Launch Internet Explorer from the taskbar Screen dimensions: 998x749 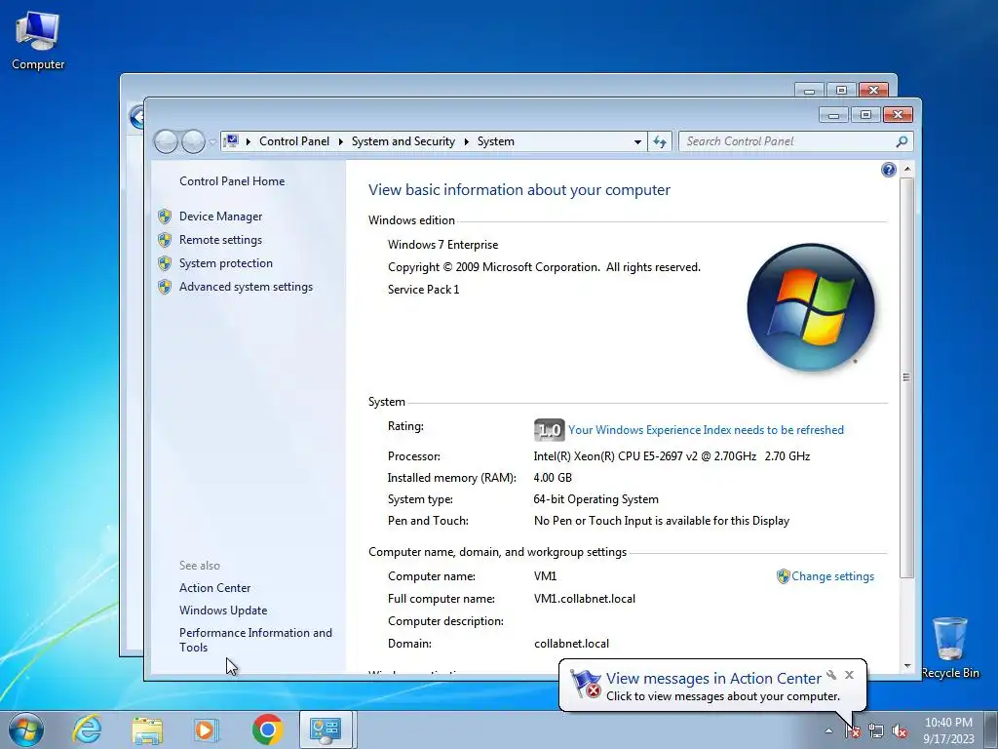point(87,729)
